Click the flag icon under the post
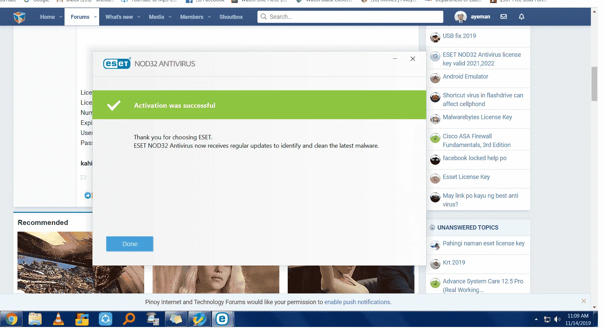This screenshot has width=605, height=331. [83, 178]
